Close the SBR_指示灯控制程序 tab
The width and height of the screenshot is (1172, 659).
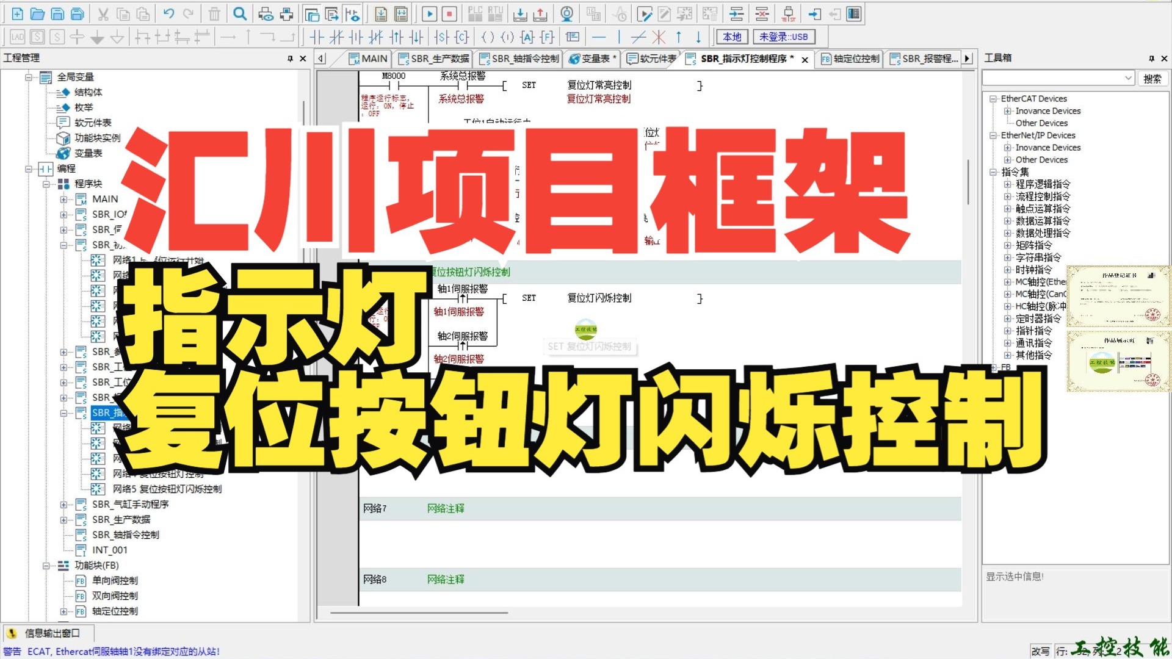click(805, 59)
